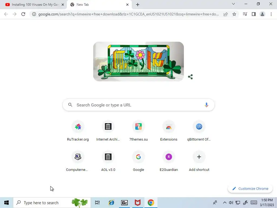This screenshot has height=208, width=277.
Task: Start voice search with microphone icon
Action: click(x=206, y=105)
